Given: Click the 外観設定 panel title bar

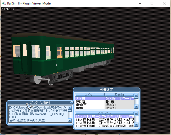Looking at the screenshot, I should click(x=107, y=90).
